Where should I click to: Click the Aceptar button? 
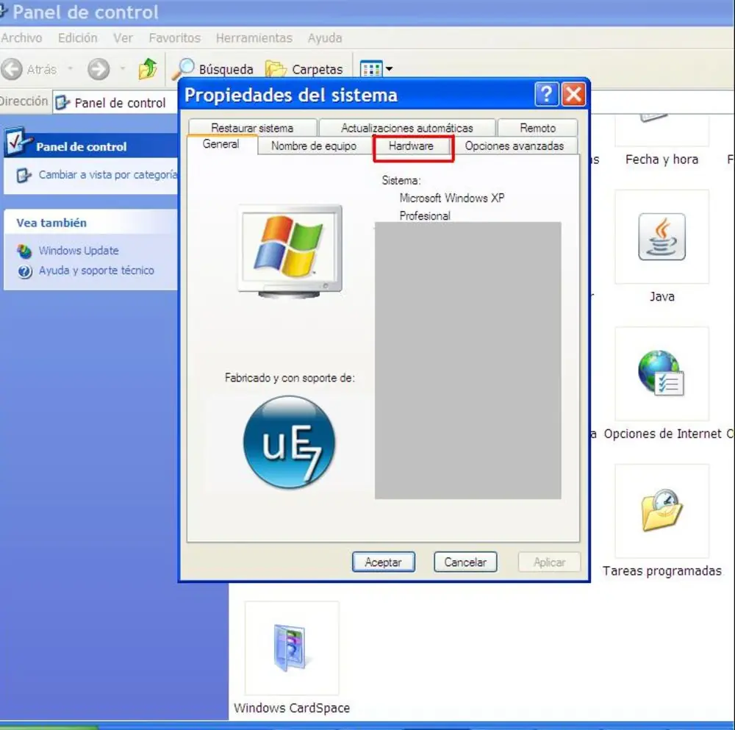pos(384,562)
